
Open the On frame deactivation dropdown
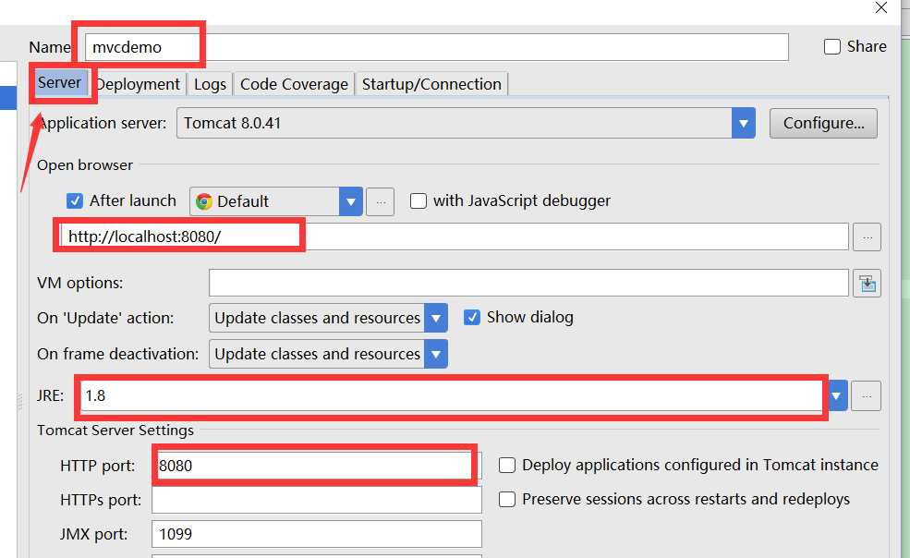tap(328, 354)
